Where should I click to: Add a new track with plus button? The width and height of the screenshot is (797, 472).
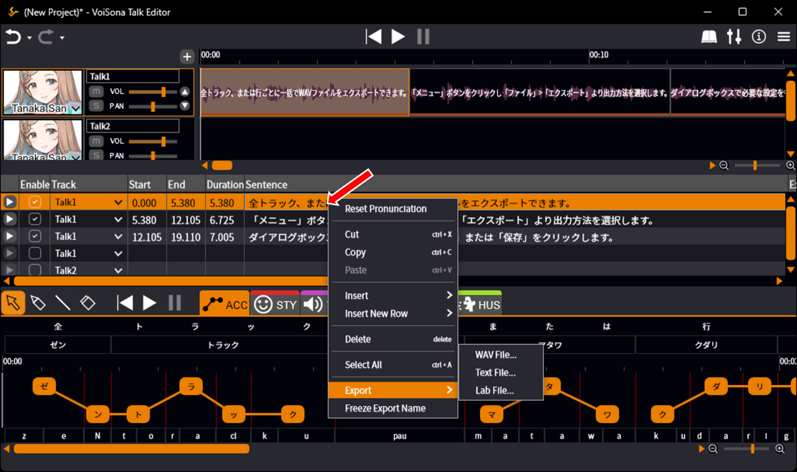tap(187, 57)
